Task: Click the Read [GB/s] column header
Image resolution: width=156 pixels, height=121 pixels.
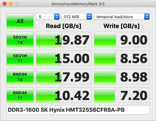Action: (64, 26)
